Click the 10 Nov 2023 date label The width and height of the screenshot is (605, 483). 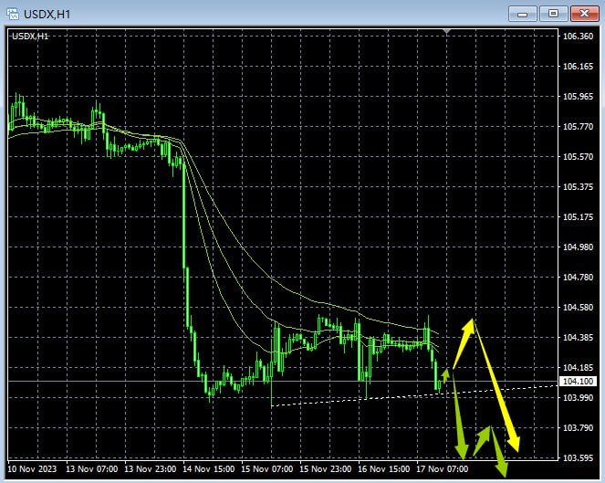32,469
